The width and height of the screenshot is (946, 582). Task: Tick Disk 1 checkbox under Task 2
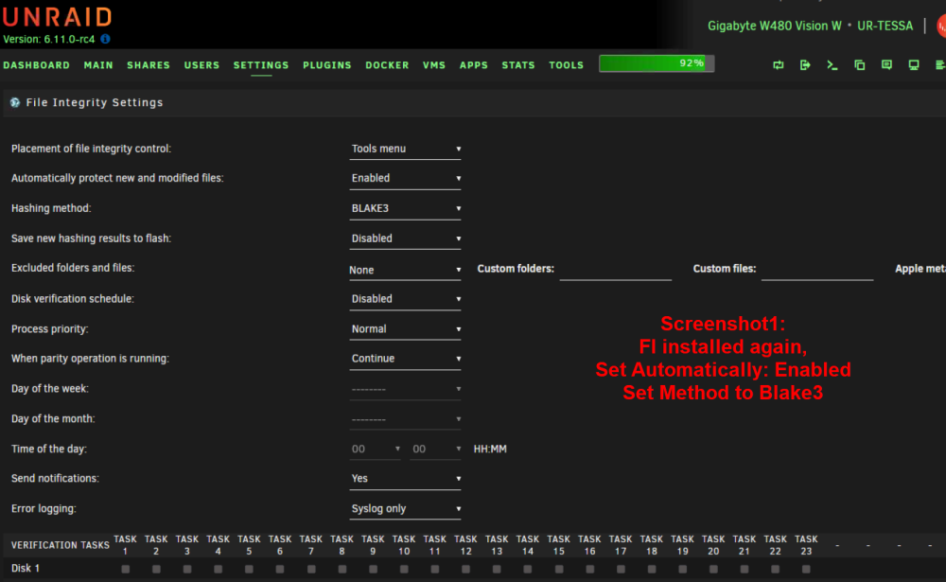(156, 569)
